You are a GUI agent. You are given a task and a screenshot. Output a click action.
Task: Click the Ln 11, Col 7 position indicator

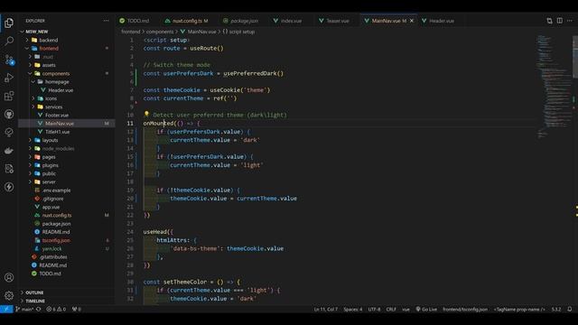click(x=325, y=309)
